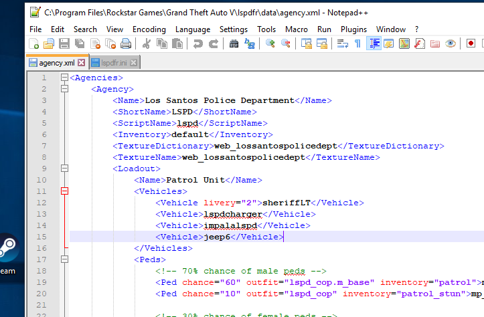Click the Zoom In magnifier icon
The width and height of the screenshot is (484, 317).
pos(270,43)
